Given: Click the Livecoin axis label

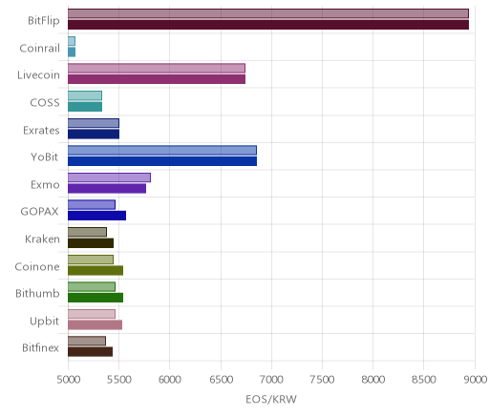Looking at the screenshot, I should click(38, 75).
